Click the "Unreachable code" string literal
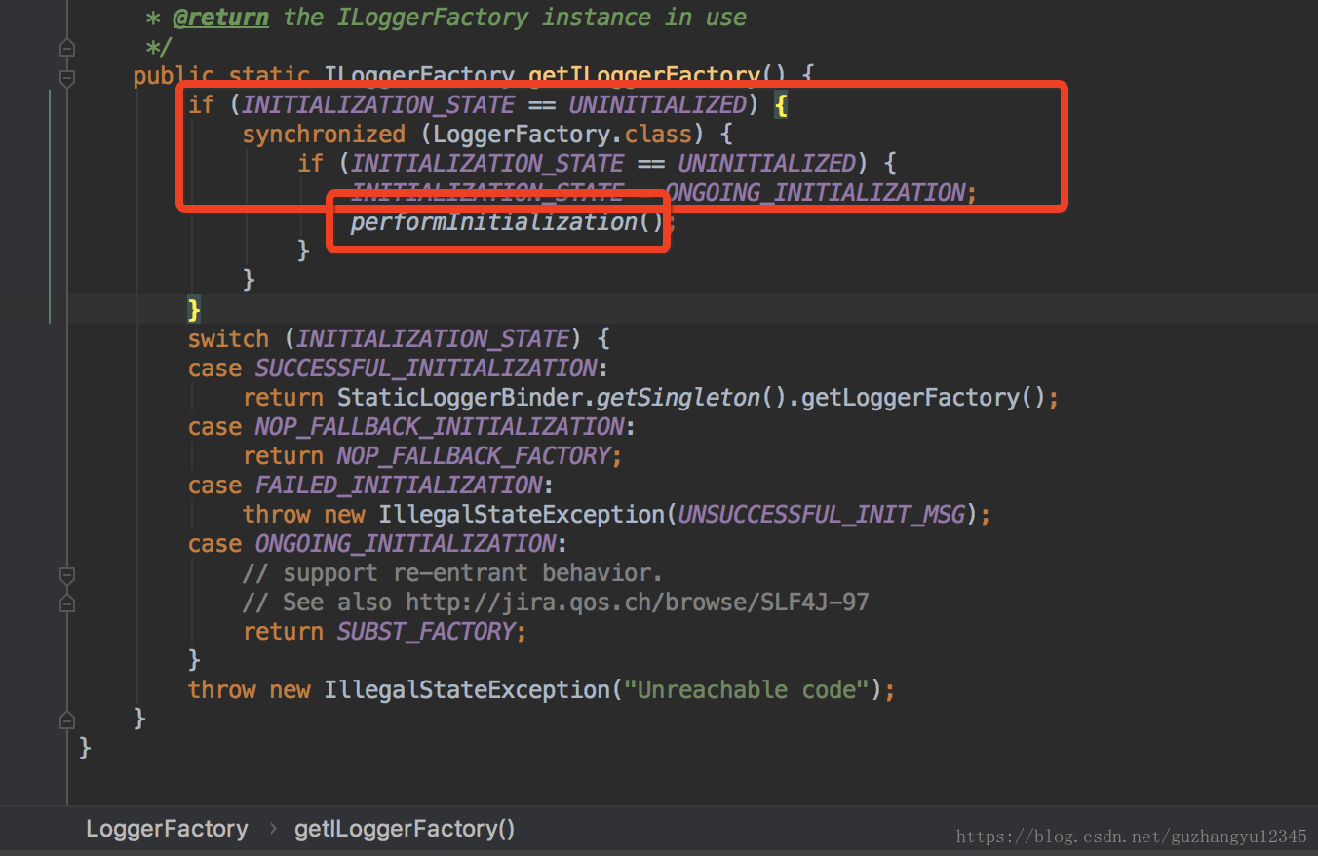1318x856 pixels. [x=746, y=690]
